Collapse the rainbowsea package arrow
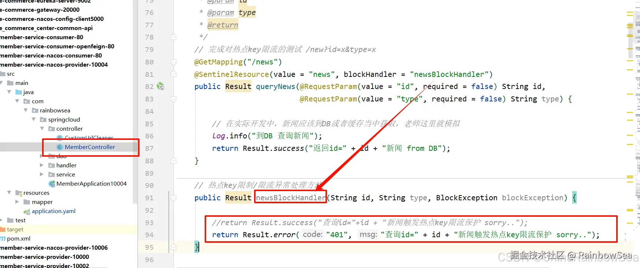 pos(26,110)
